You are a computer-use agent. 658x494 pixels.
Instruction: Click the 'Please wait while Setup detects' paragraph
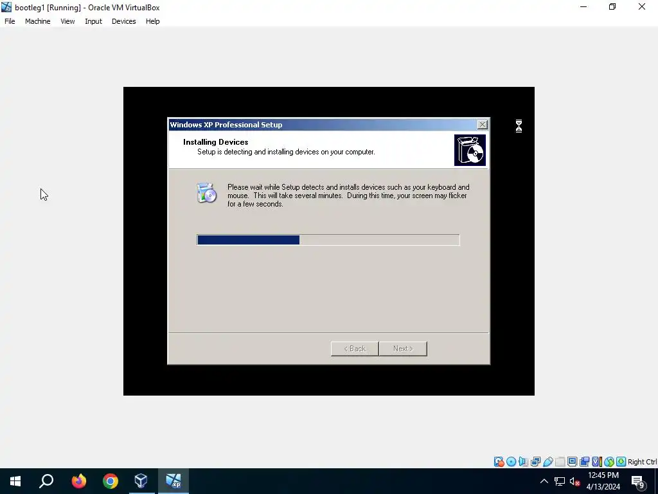(x=348, y=196)
